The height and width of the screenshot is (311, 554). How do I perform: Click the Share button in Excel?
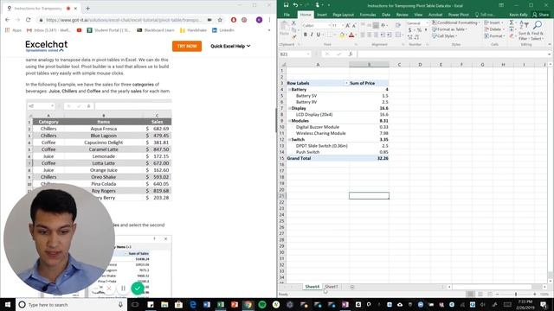tap(540, 15)
